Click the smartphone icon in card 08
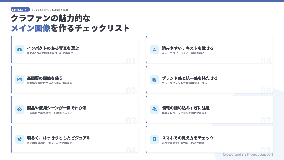Screen dimensions: 284x160 (x=154, y=139)
